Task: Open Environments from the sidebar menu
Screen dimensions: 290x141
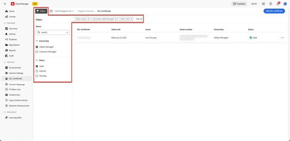Action: [x=15, y=68]
